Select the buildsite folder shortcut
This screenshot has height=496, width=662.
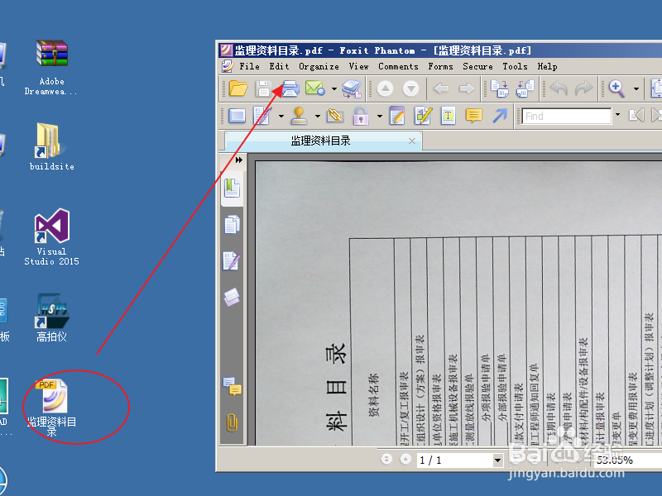(51, 147)
